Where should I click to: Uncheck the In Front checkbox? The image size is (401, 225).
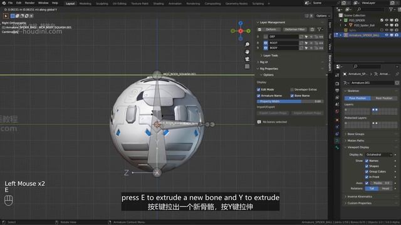367,177
